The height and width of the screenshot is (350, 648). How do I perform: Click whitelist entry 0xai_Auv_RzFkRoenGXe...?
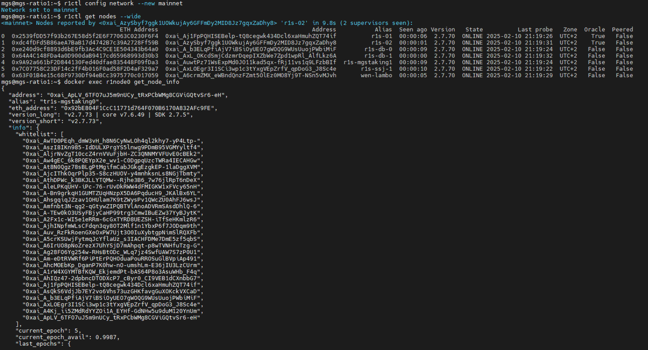111,232
